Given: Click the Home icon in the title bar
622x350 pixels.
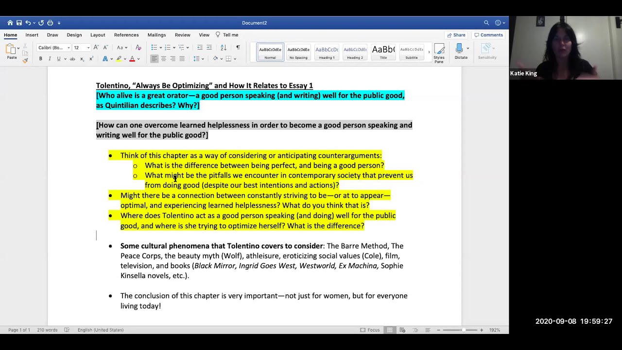Looking at the screenshot, I should [10, 23].
